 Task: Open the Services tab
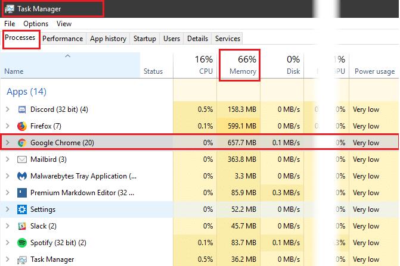pos(228,39)
